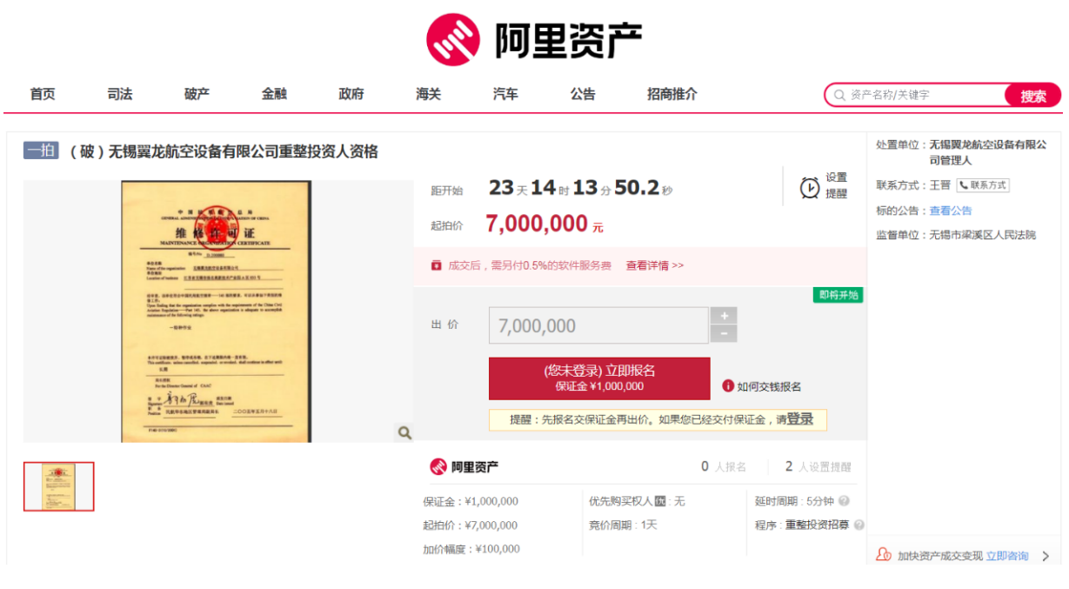Open the 司法 navigation tab

coord(120,94)
